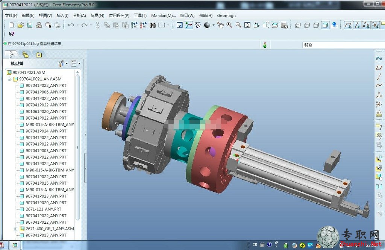385x250 pixels.
Task: Create a coordinate system from right toolbar
Action: (x=379, y=104)
